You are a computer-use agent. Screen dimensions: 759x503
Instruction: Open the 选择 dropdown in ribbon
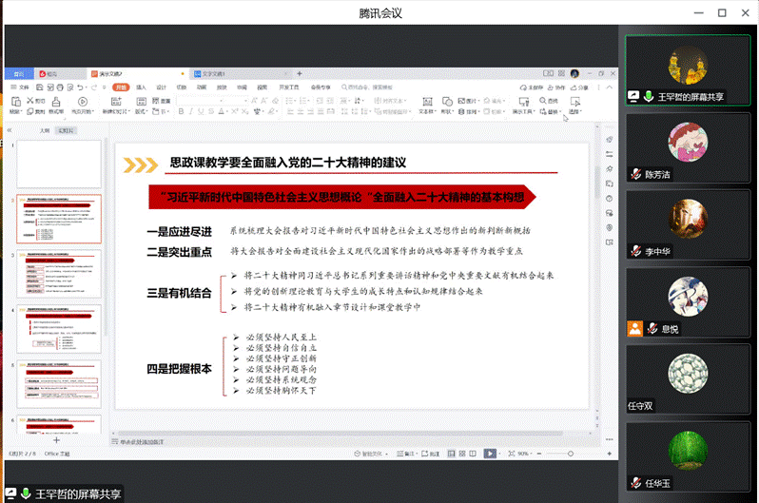pyautogui.click(x=574, y=110)
